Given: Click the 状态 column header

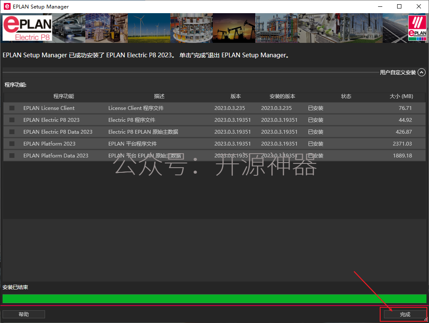Looking at the screenshot, I should pos(346,96).
